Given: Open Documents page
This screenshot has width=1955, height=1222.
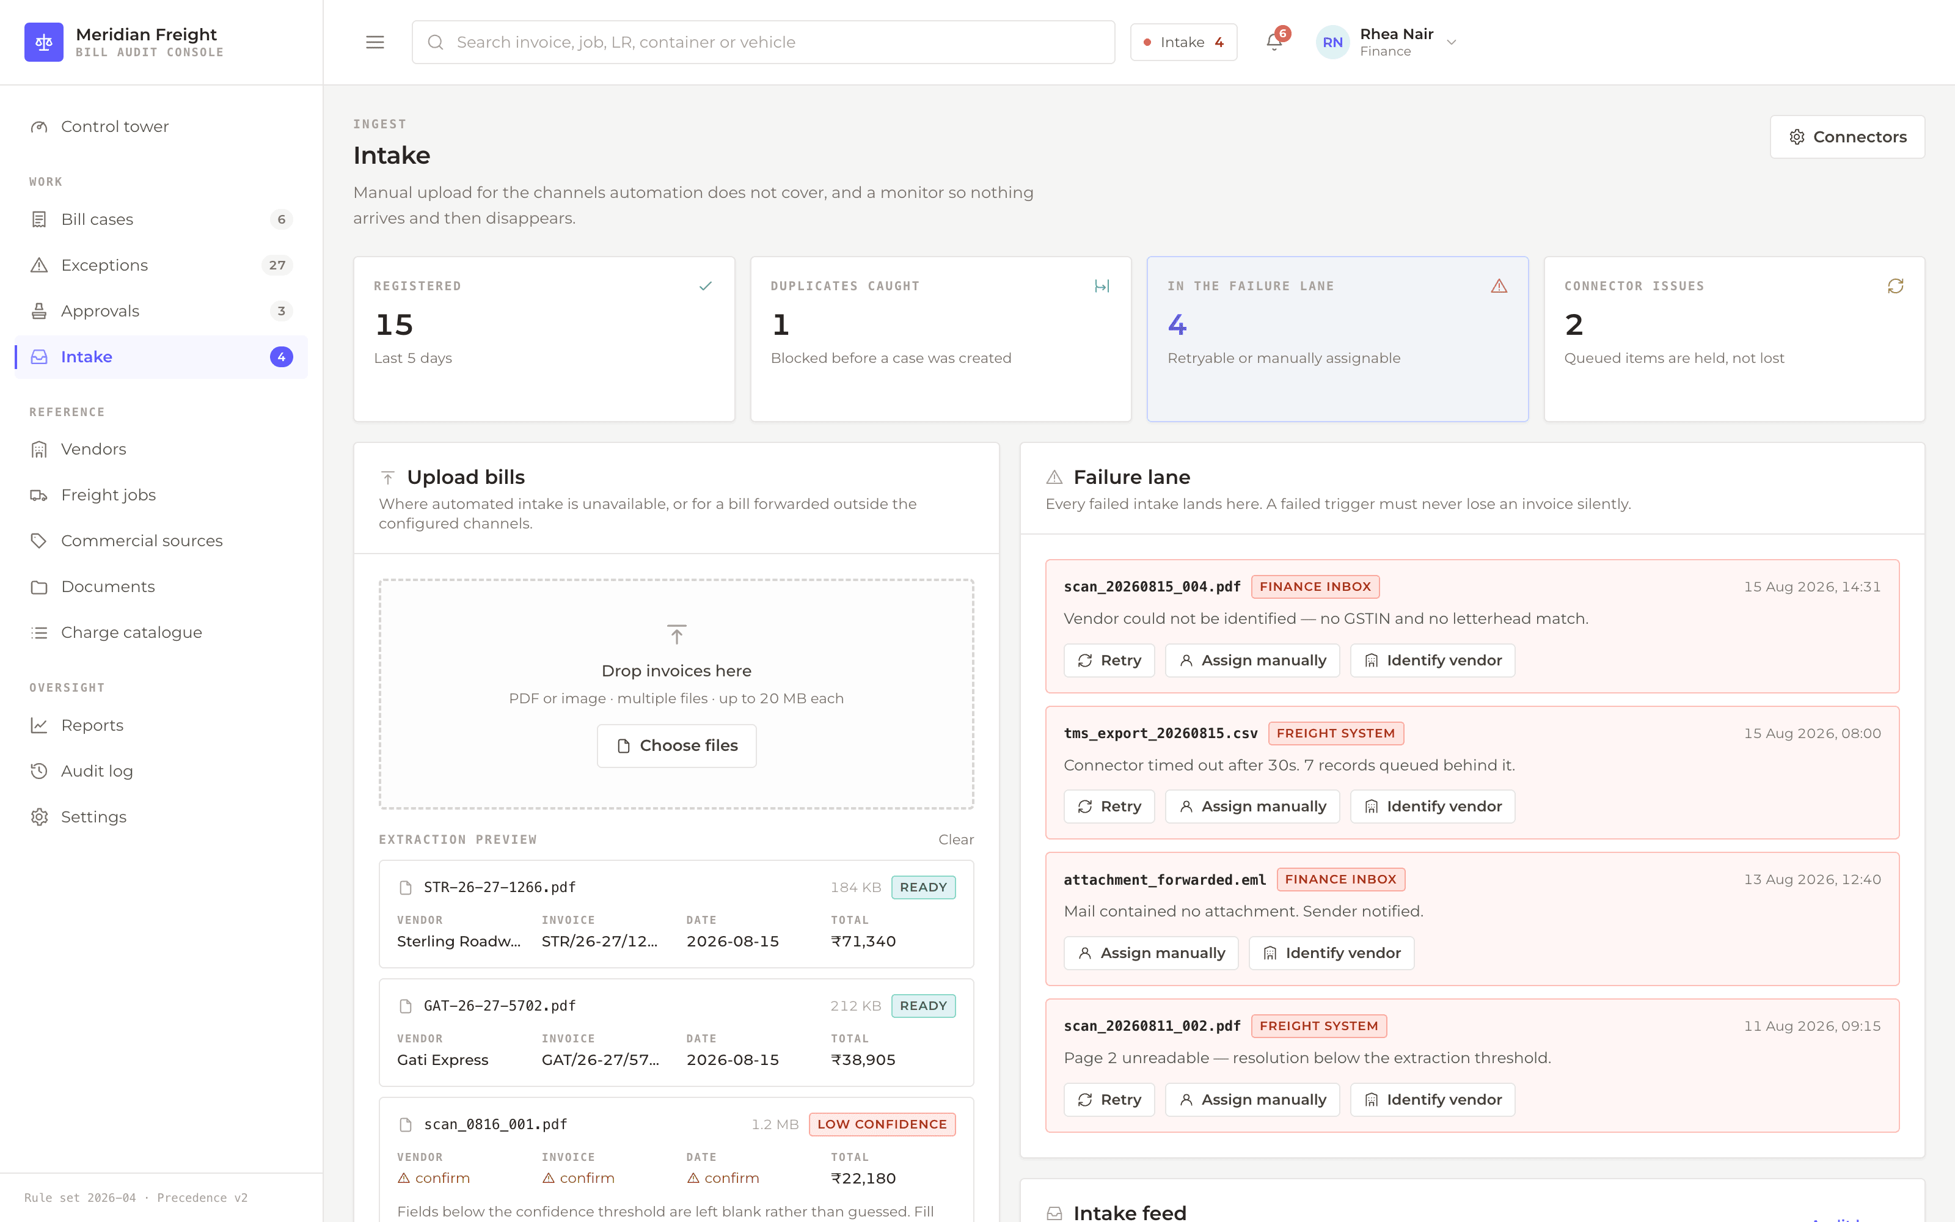Looking at the screenshot, I should pyautogui.click(x=161, y=587).
